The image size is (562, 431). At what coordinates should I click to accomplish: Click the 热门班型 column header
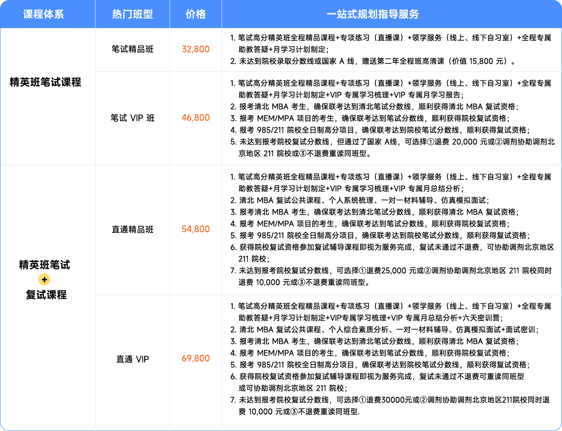tap(133, 14)
